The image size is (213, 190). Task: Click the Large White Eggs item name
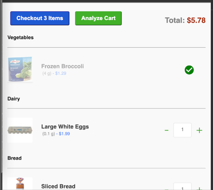65,127
